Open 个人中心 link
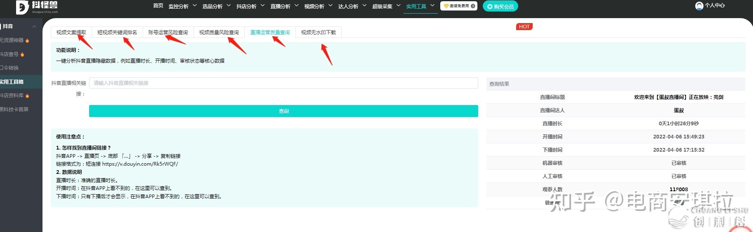The width and height of the screenshot is (753, 232). point(715,6)
